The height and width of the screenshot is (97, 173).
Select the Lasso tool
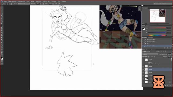(x=2, y=14)
